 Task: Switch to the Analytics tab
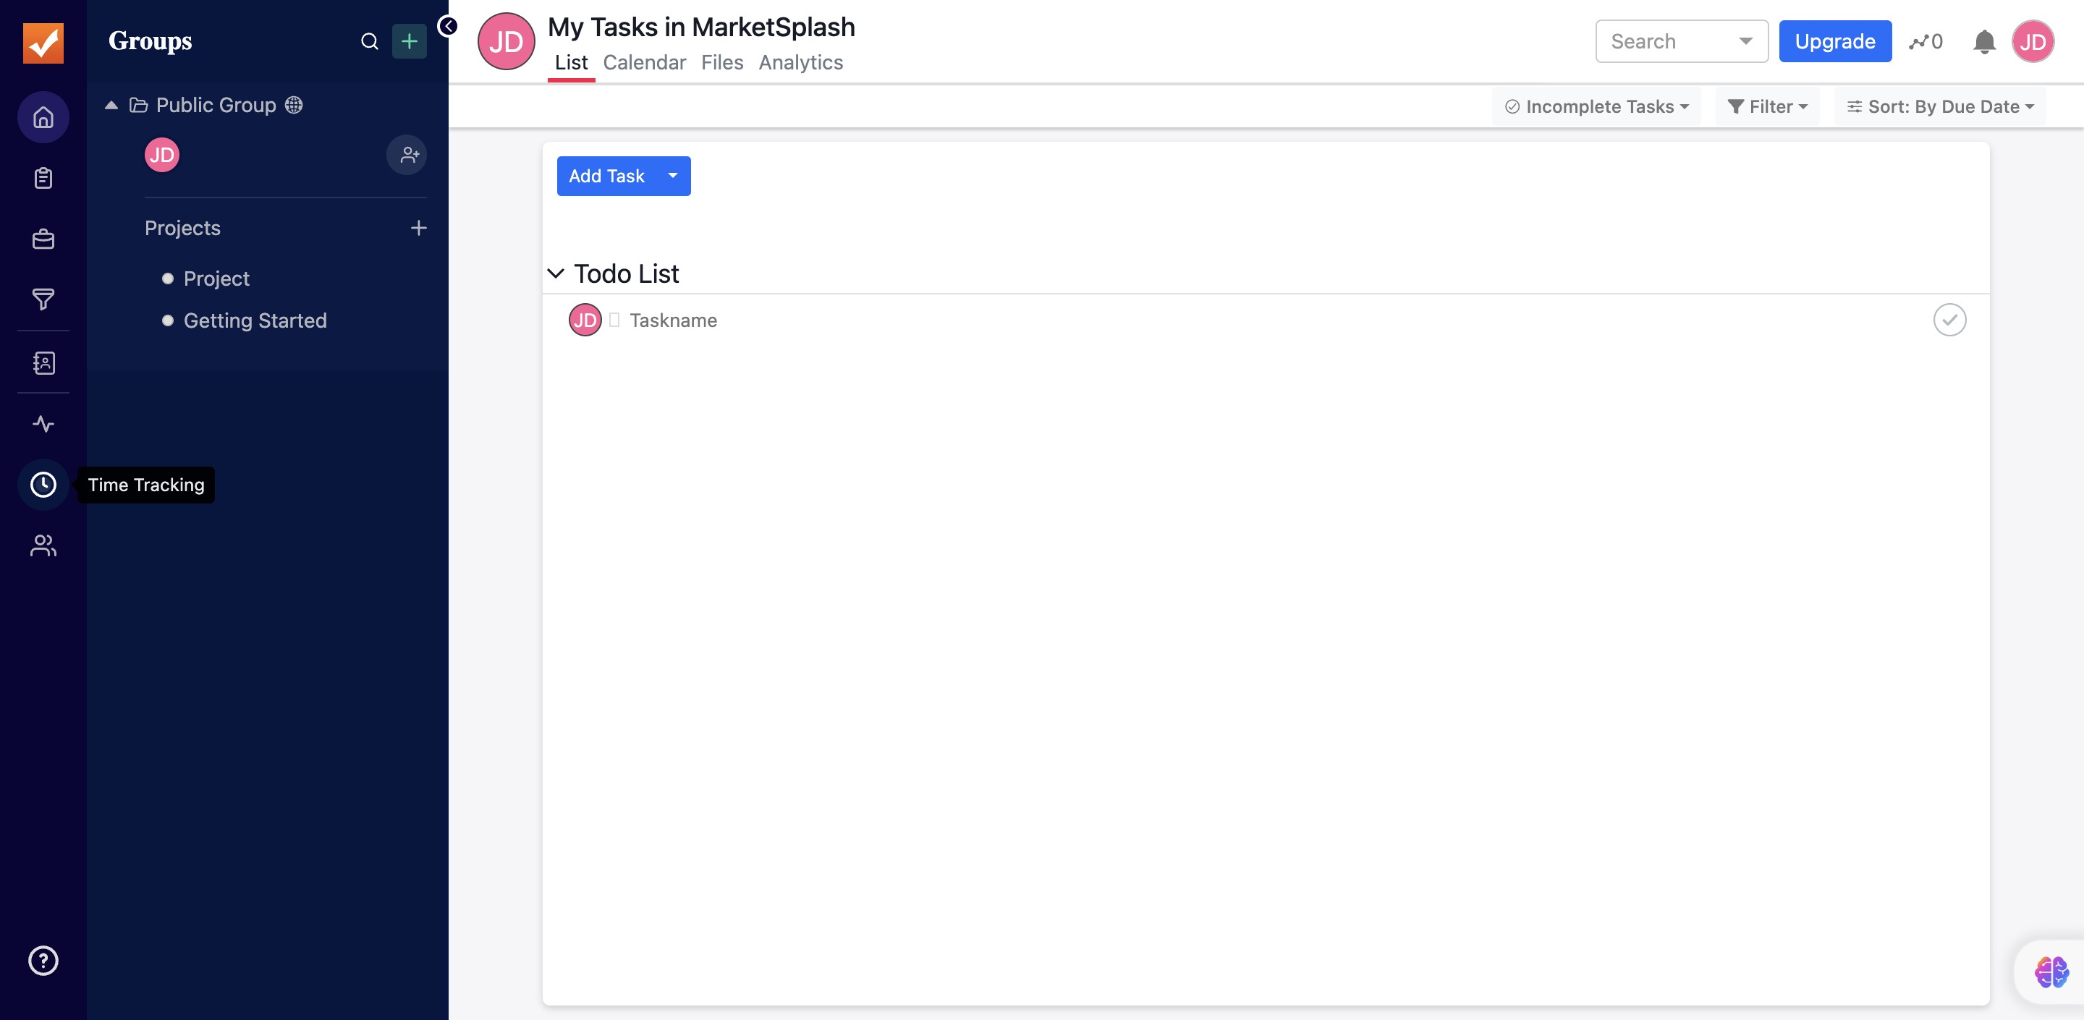(800, 62)
